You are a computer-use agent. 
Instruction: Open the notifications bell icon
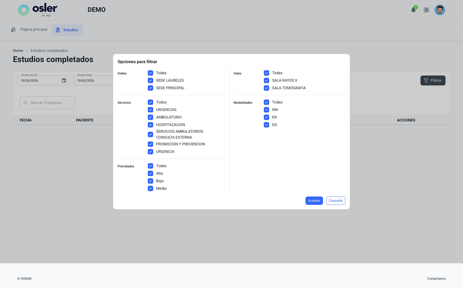coord(413,10)
